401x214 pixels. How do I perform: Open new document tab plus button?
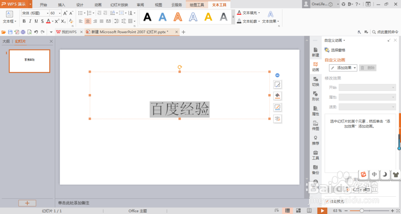point(183,32)
